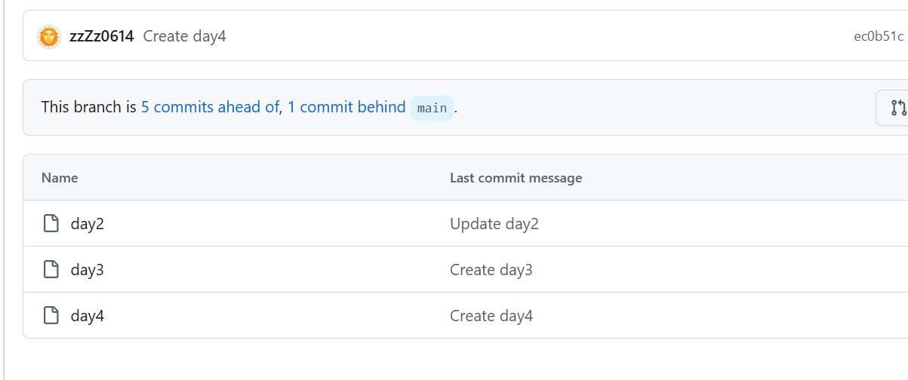908x380 pixels.
Task: View the 5 commits ahead of link
Action: [x=210, y=107]
